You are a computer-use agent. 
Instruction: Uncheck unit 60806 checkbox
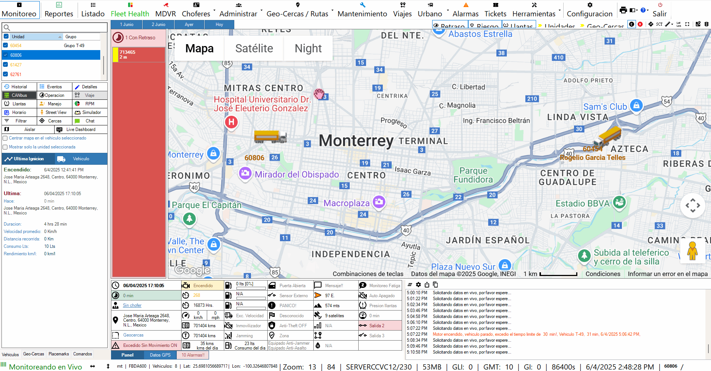(x=5, y=55)
